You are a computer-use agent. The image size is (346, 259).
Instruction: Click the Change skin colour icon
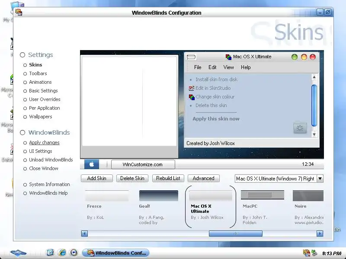tap(192, 97)
